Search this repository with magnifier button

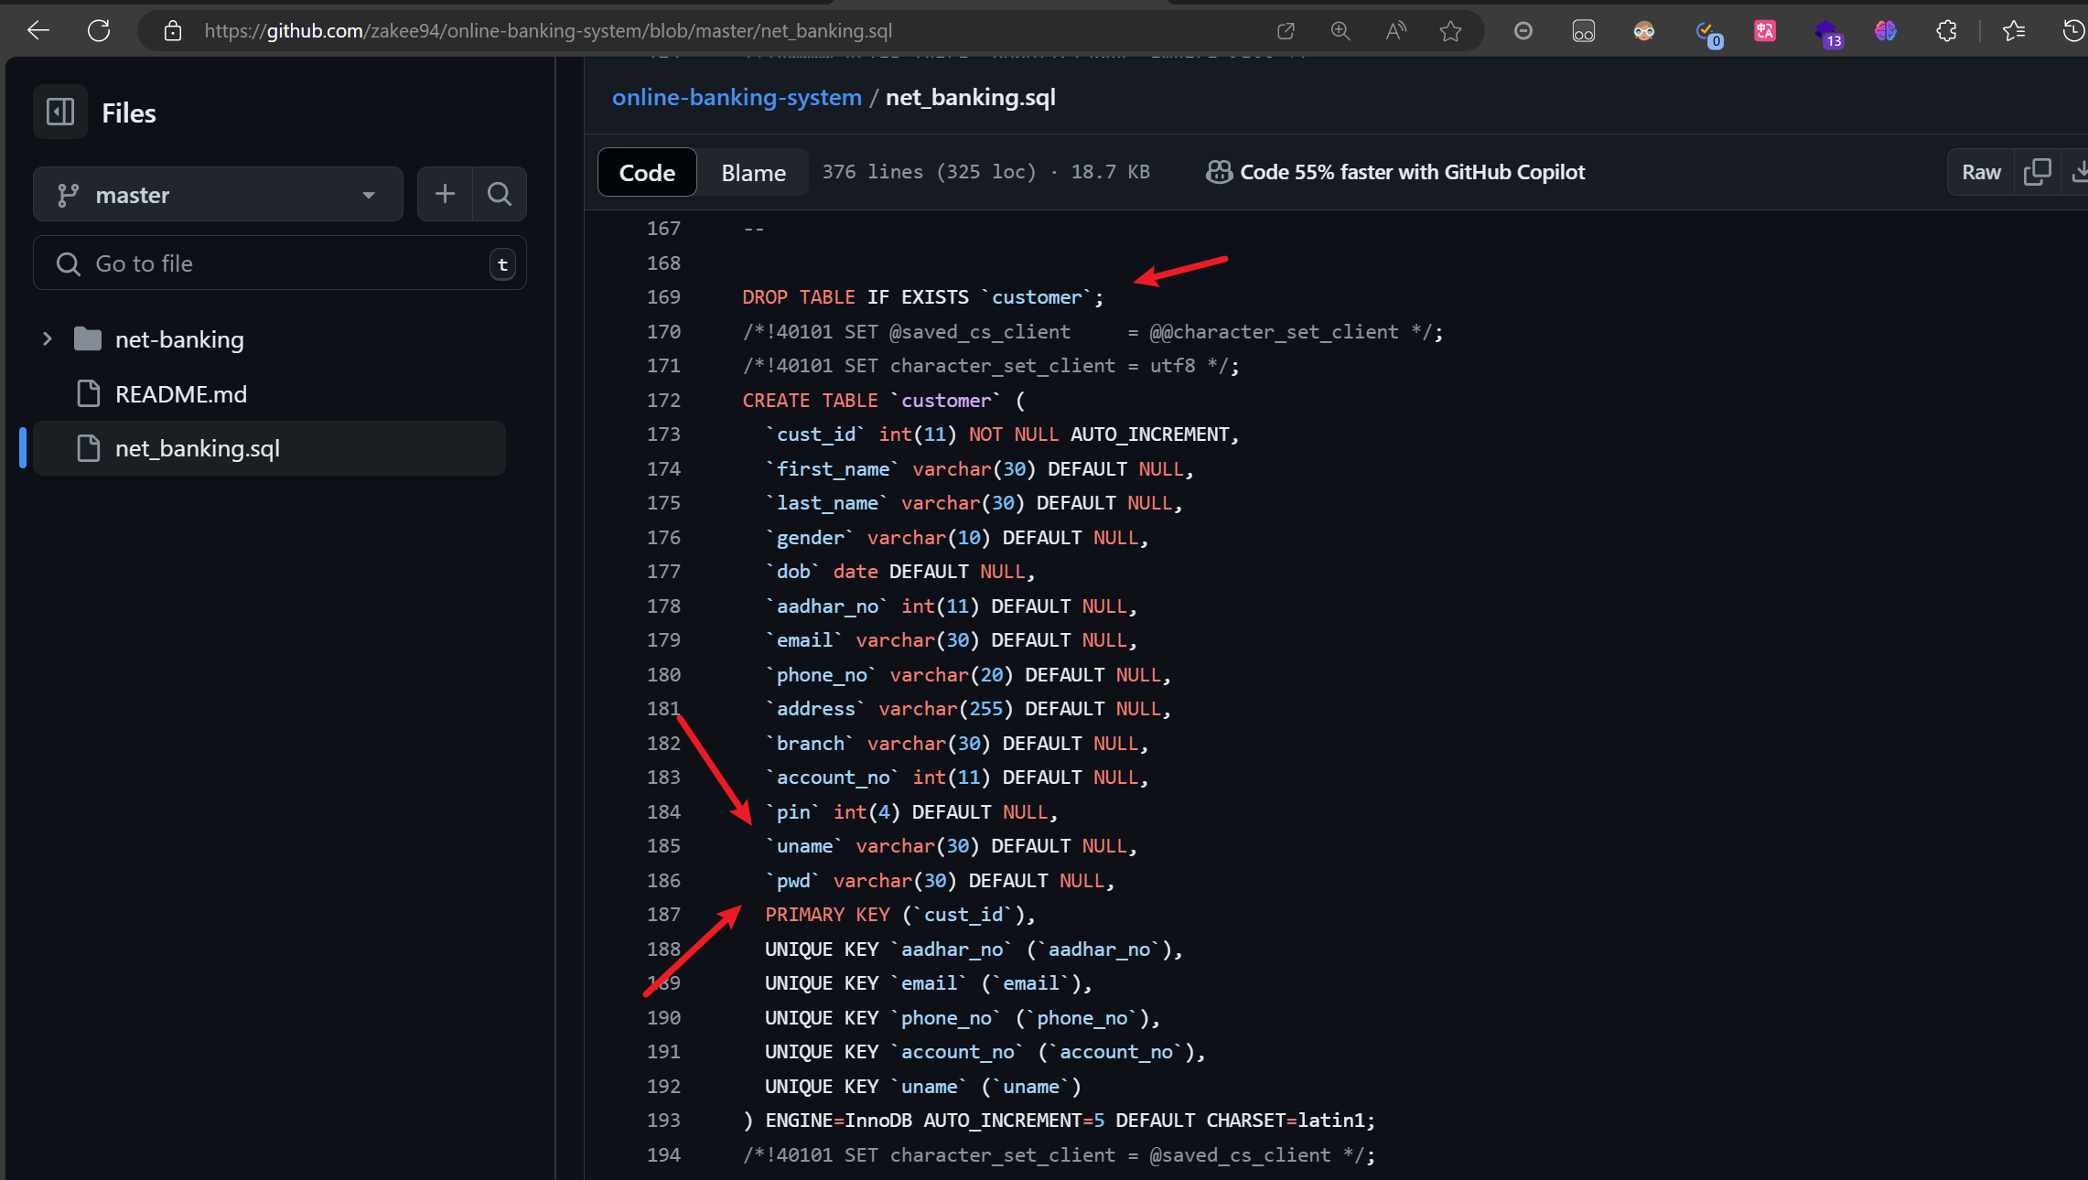[500, 194]
